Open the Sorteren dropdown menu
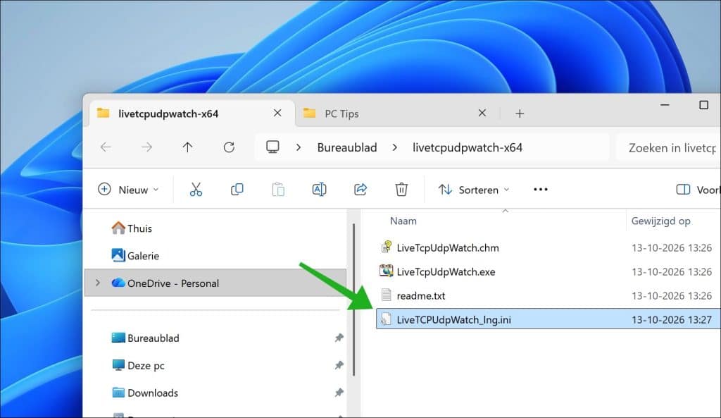Viewport: 721px width, 418px height. click(x=474, y=189)
